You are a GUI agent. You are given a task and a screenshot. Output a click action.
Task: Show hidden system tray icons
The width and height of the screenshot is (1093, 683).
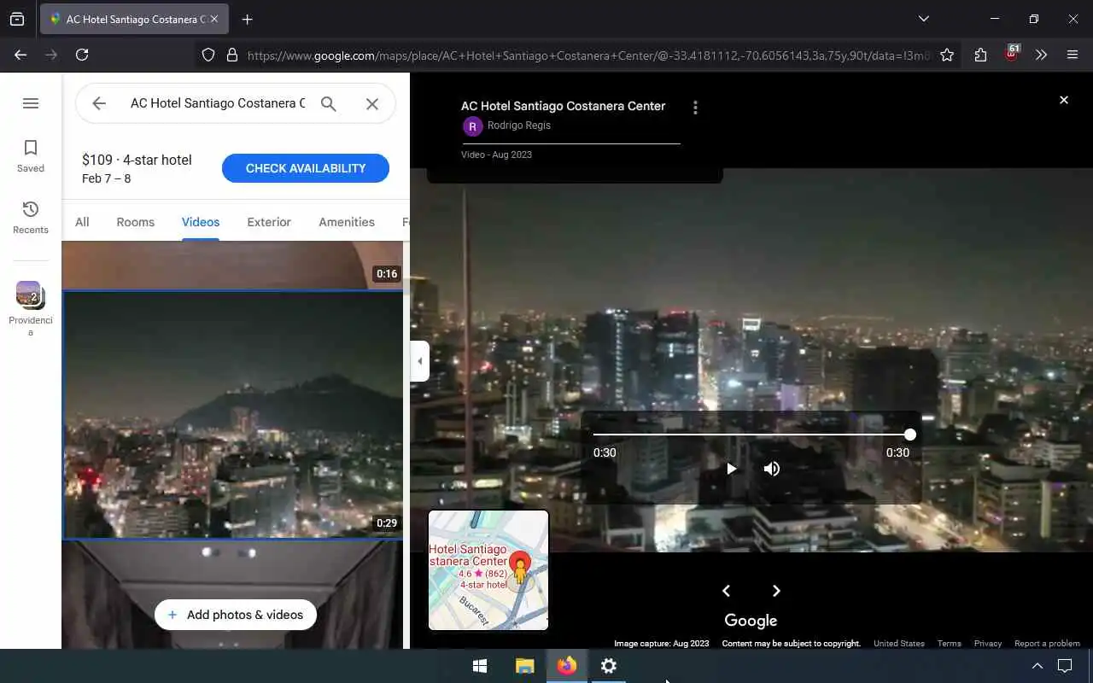click(x=1037, y=666)
